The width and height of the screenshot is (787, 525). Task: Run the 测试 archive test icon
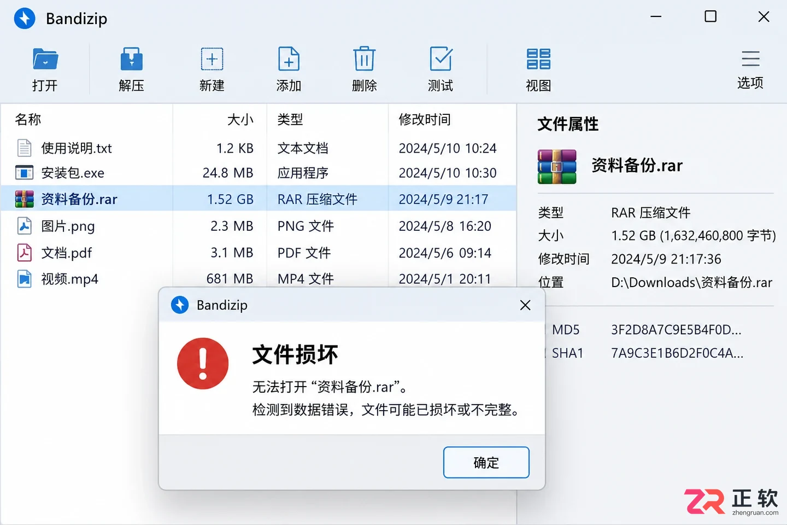coord(441,59)
